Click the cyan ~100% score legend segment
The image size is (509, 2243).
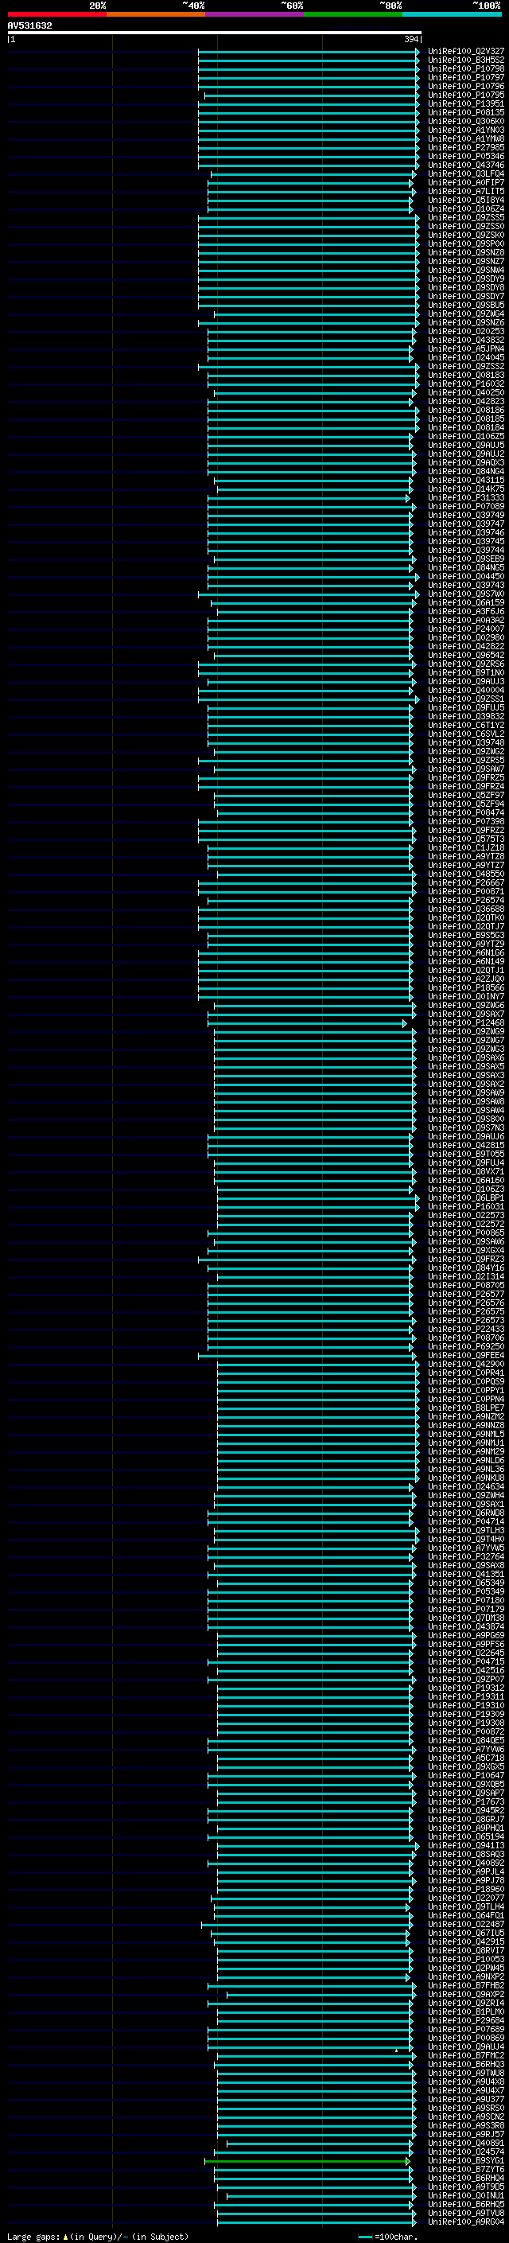(x=452, y=14)
